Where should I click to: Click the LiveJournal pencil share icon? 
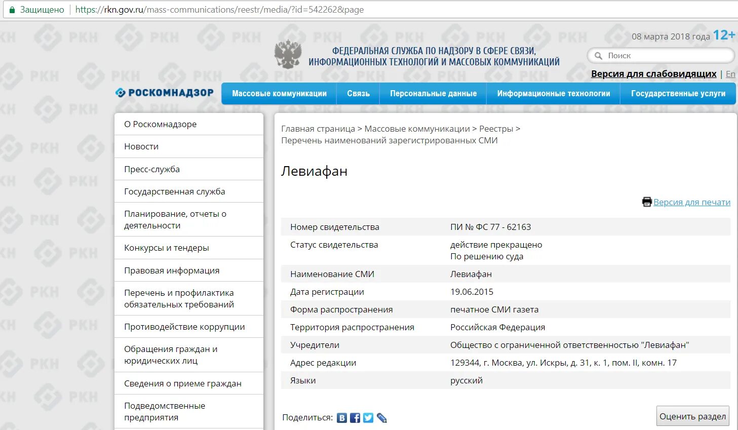[382, 418]
